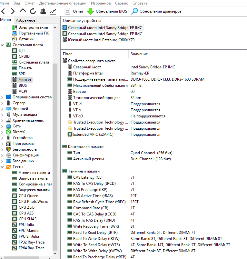Image resolution: width=247 pixels, height=259 pixels.
Task: Click the Устройства icon in tree
Action: [8, 138]
